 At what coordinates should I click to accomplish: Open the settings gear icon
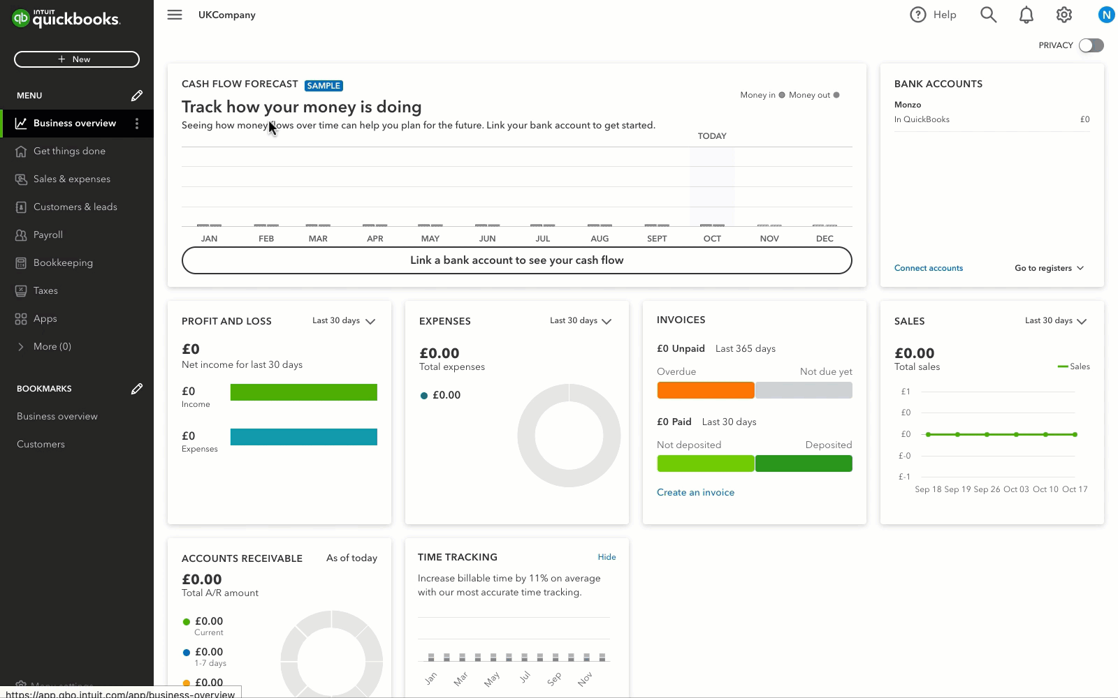(1064, 15)
